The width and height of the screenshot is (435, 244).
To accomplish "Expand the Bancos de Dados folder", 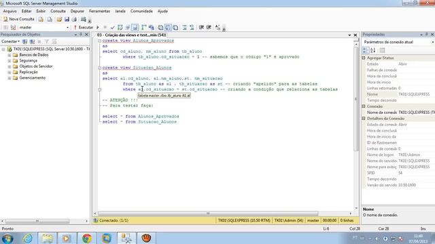I will point(9,55).
